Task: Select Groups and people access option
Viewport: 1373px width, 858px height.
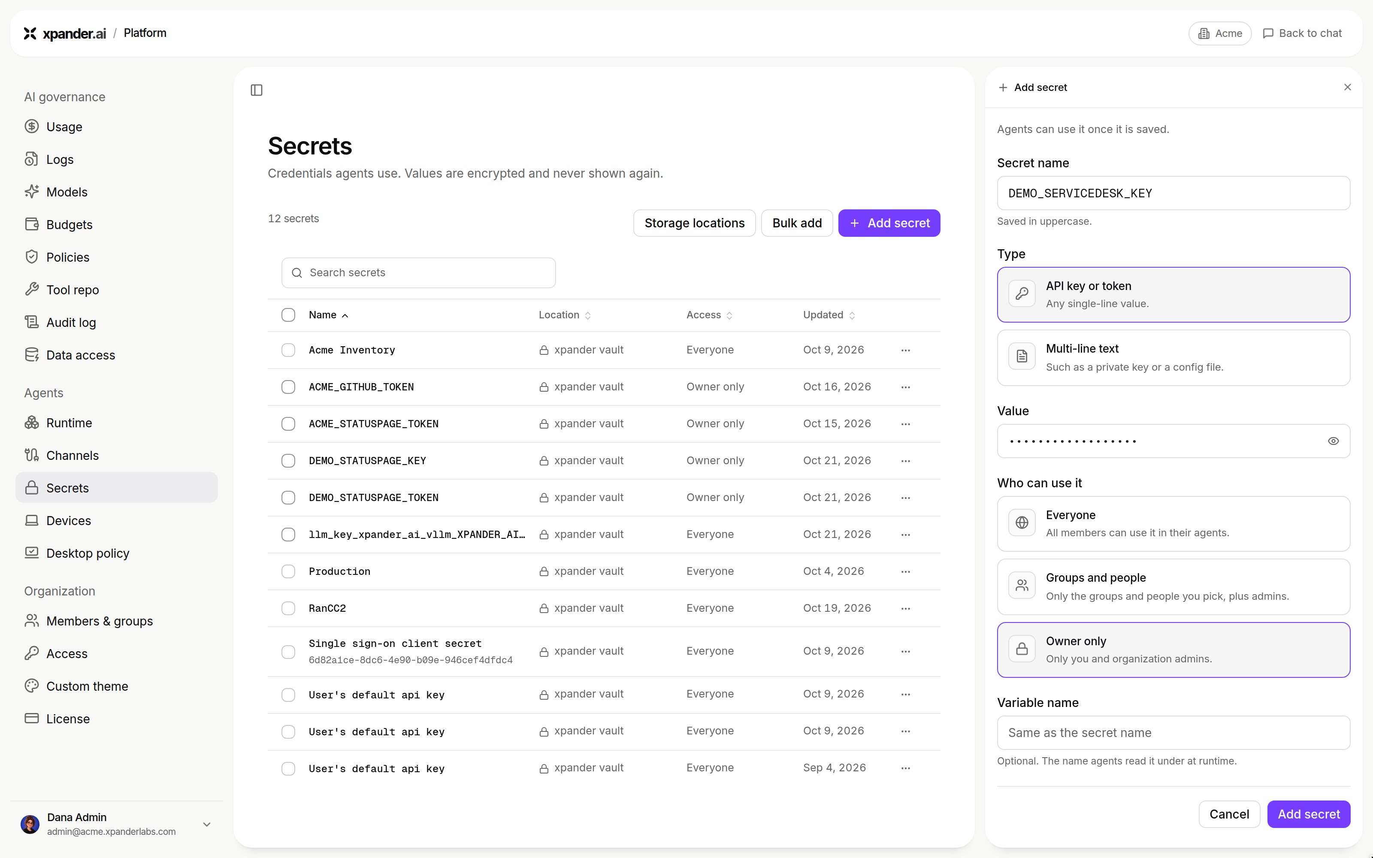Action: pyautogui.click(x=1173, y=587)
